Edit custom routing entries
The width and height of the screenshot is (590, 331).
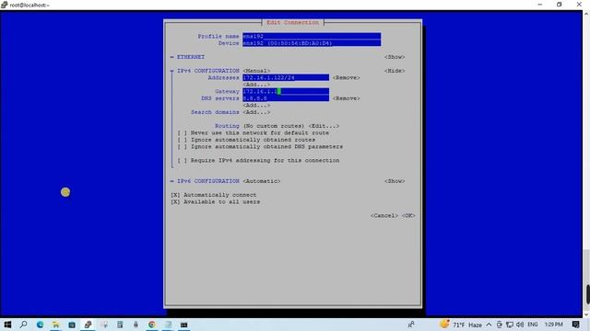(x=324, y=126)
